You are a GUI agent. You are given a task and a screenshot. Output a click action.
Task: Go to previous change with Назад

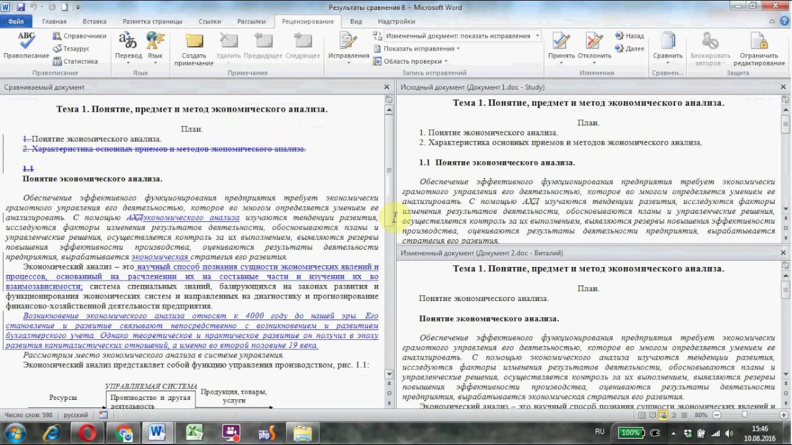click(x=629, y=36)
